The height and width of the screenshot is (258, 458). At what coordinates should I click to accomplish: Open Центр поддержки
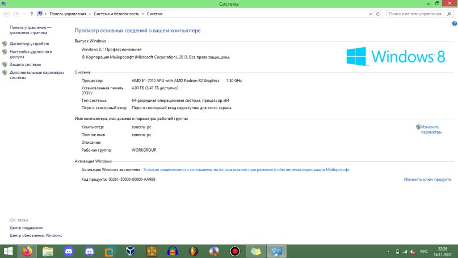tap(26, 227)
